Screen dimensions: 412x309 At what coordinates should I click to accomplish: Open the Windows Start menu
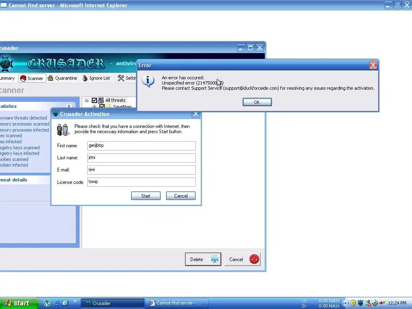pyautogui.click(x=19, y=303)
